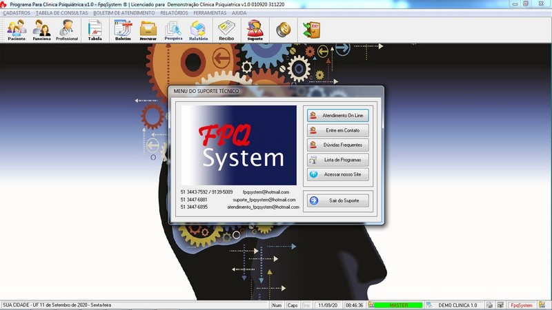The image size is (552, 310).
Task: Open the Funciona staff icon
Action: [x=41, y=30]
